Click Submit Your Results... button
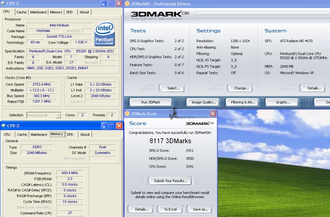Image resolution: width=330 pixels, height=217 pixels. point(170,181)
